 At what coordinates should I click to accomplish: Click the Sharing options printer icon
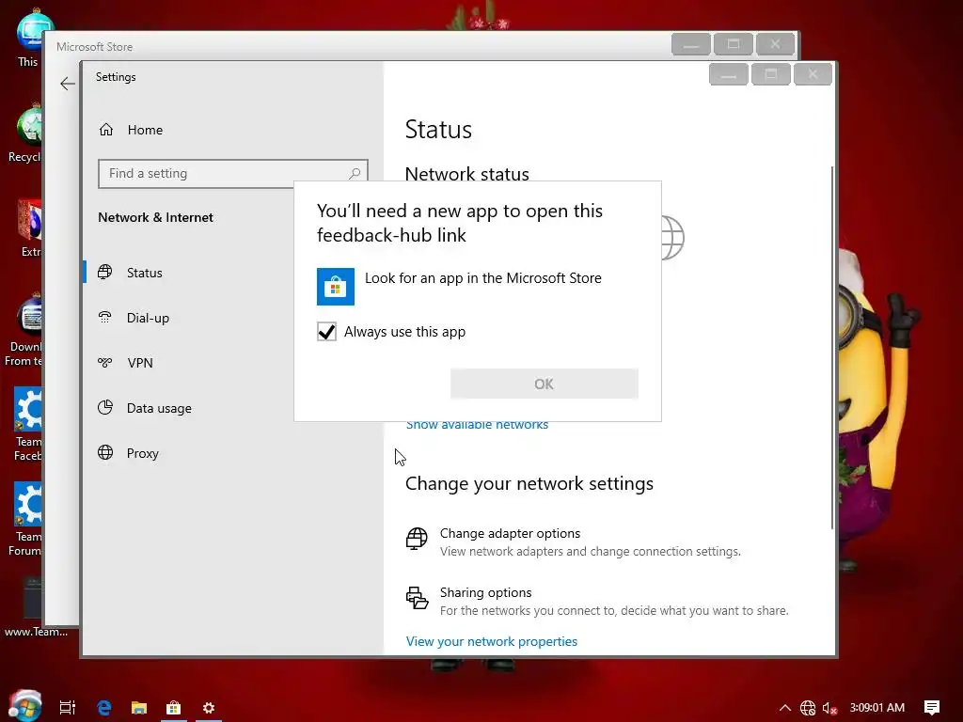417,598
